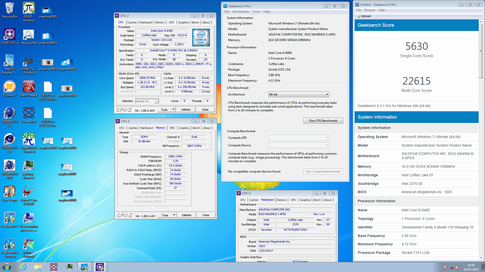Click the Geekbench taskbar button
Image resolution: width=485 pixels, height=272 pixels.
[84, 267]
